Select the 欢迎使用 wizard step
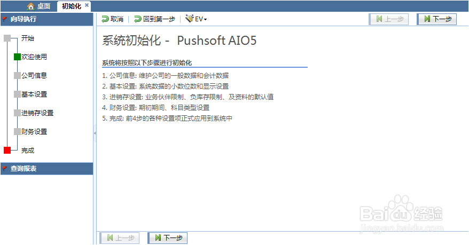 click(34, 57)
